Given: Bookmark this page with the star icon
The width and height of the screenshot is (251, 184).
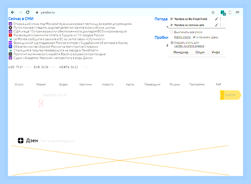Looking at the screenshot, I should coord(213,12).
